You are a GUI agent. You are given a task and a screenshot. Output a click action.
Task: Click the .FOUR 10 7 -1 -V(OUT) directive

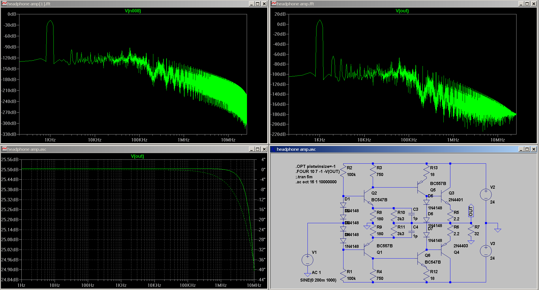pyautogui.click(x=318, y=172)
